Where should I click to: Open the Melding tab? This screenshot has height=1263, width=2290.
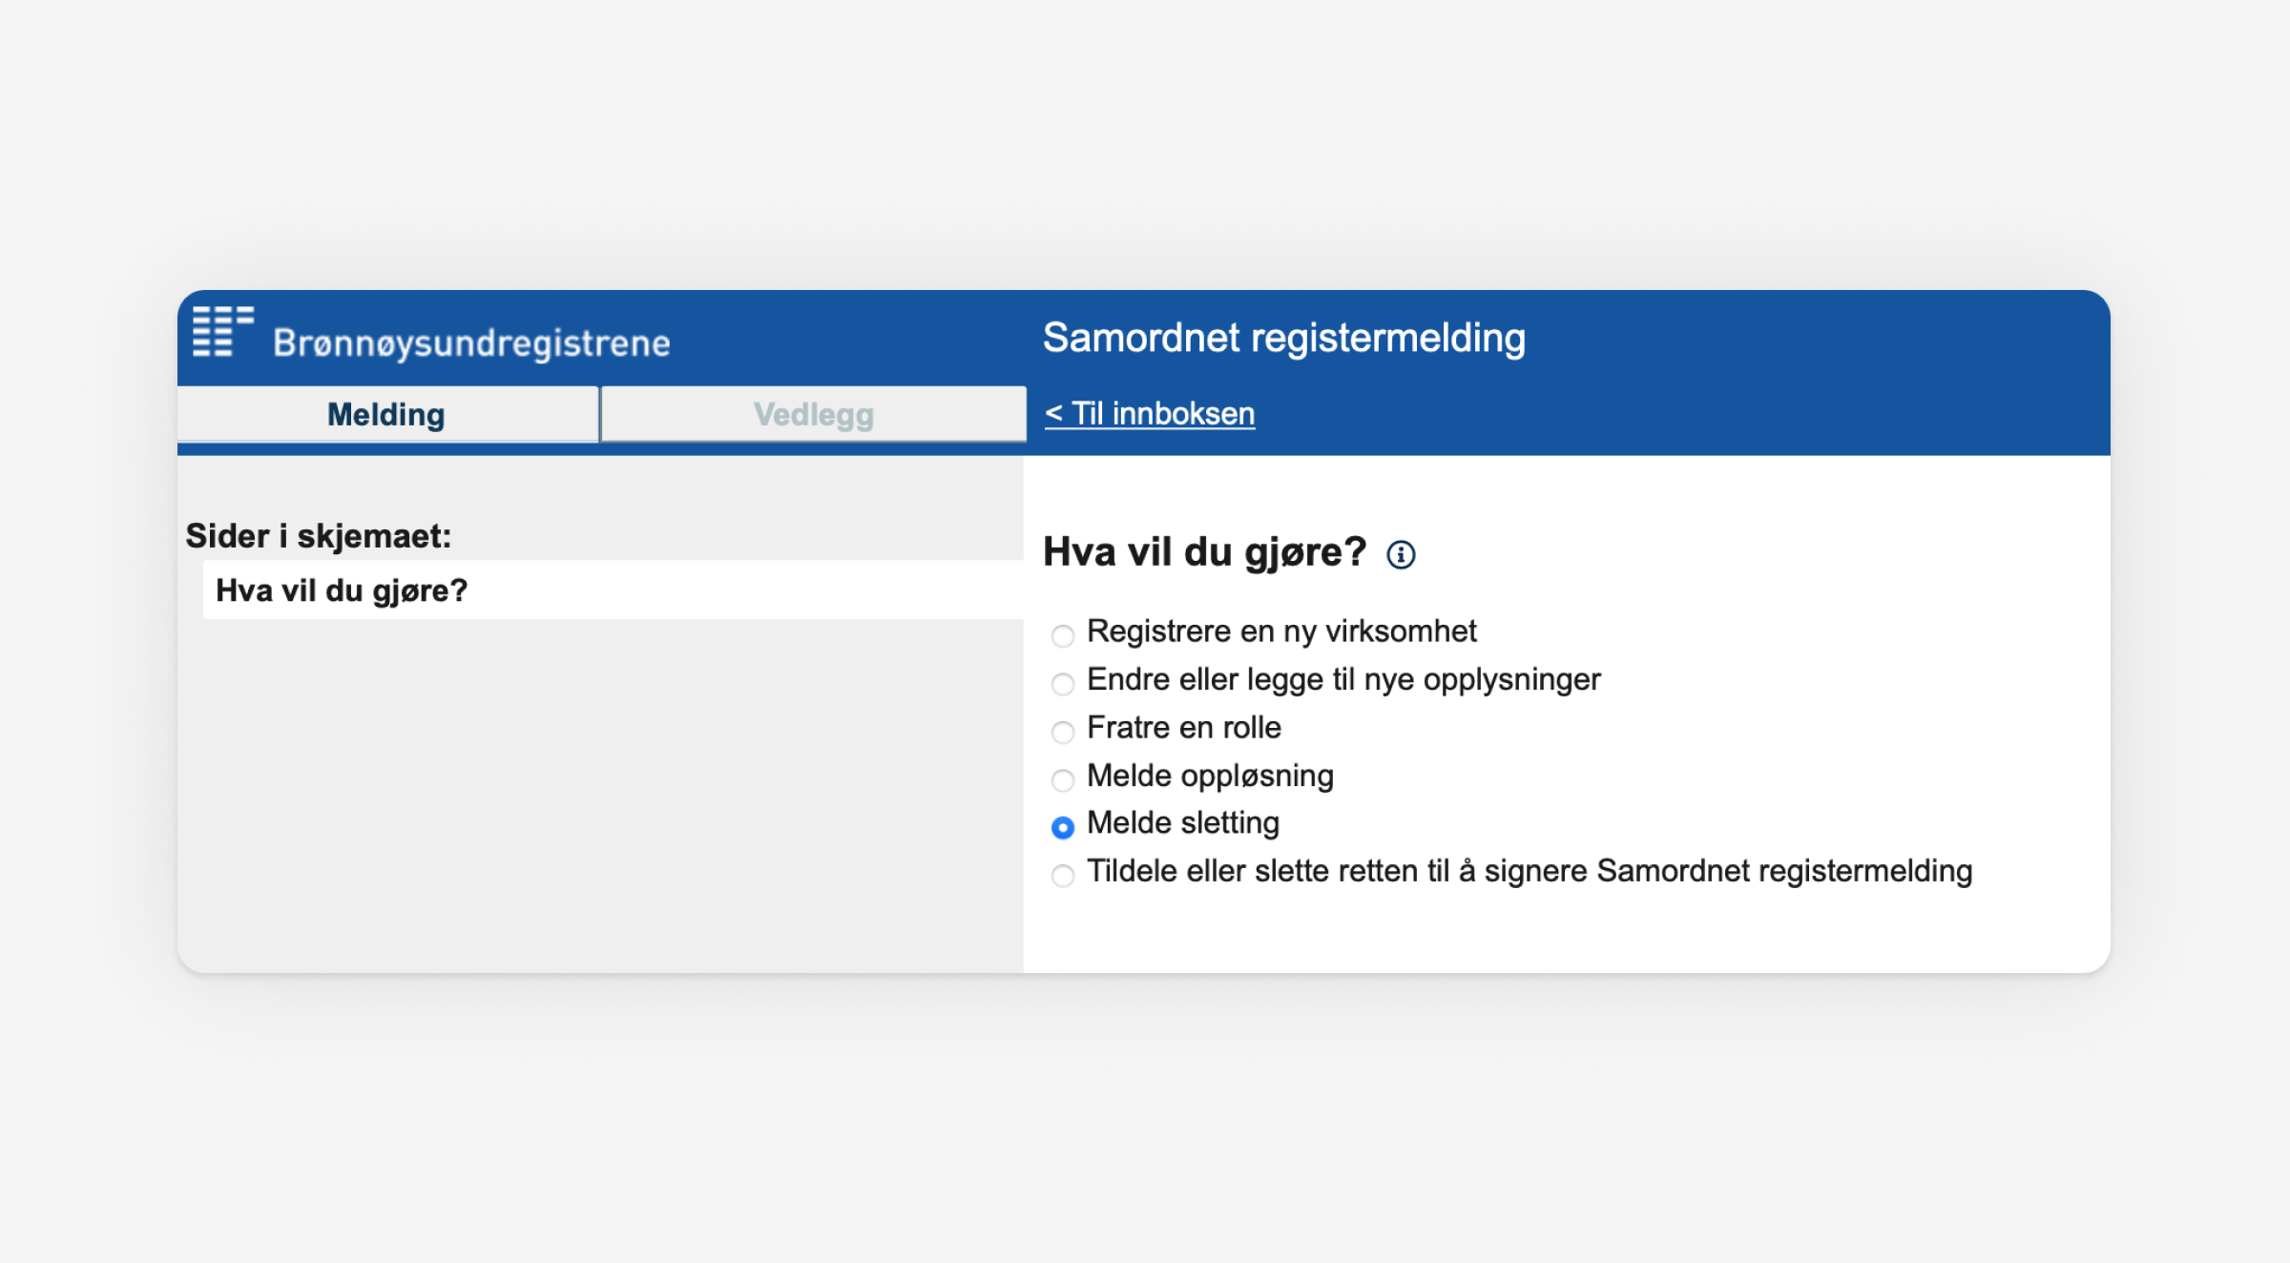click(385, 414)
